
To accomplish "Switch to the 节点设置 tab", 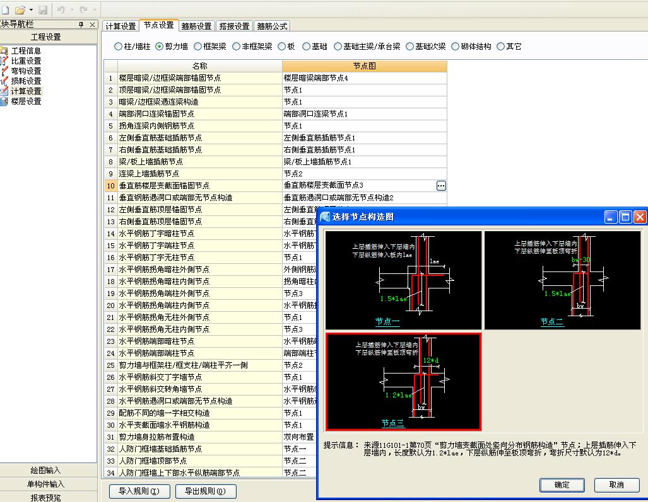I will point(159,25).
